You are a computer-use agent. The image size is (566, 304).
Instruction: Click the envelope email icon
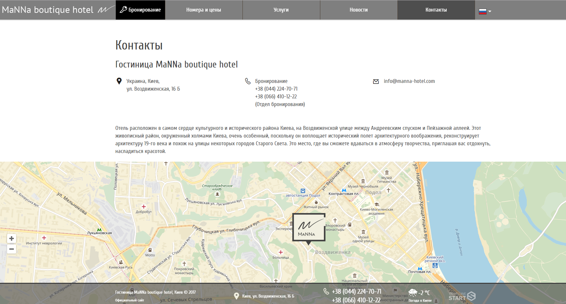click(376, 81)
